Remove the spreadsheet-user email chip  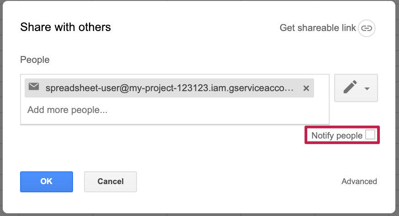click(x=306, y=88)
